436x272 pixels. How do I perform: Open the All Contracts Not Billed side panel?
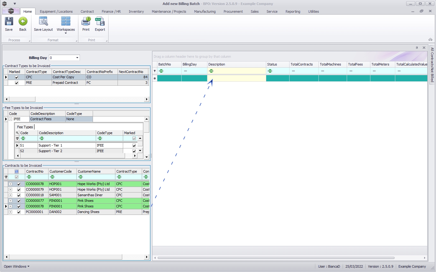pyautogui.click(x=432, y=65)
